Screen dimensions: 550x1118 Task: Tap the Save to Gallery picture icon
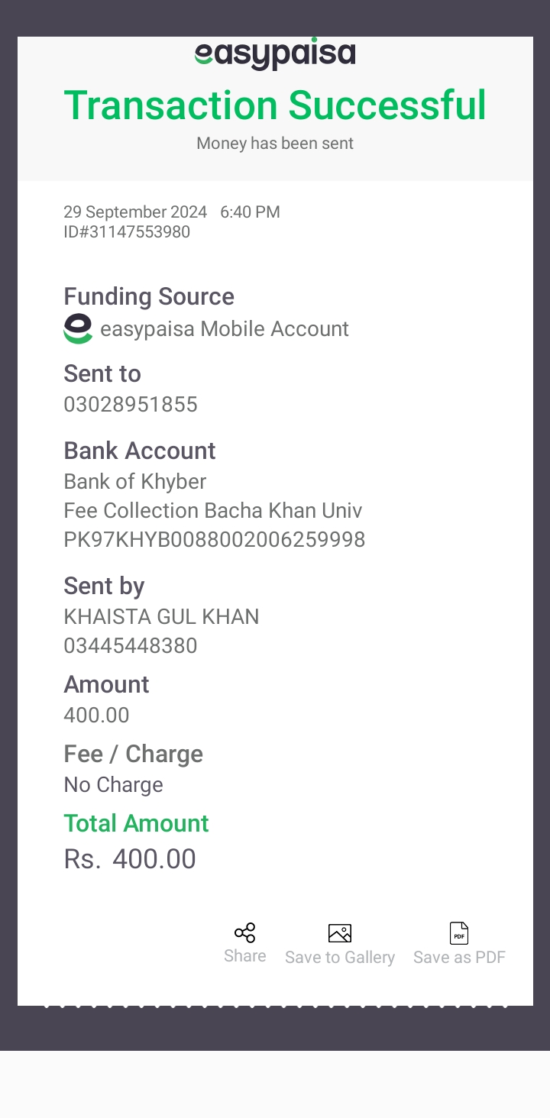pyautogui.click(x=339, y=933)
